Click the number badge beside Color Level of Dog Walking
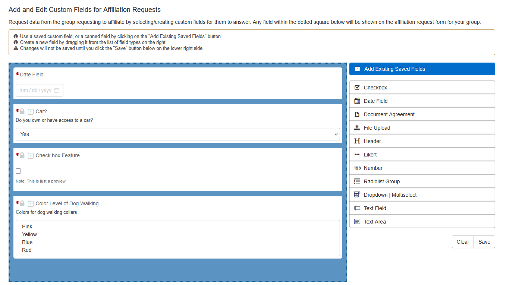The image size is (519, 285). [x=31, y=204]
